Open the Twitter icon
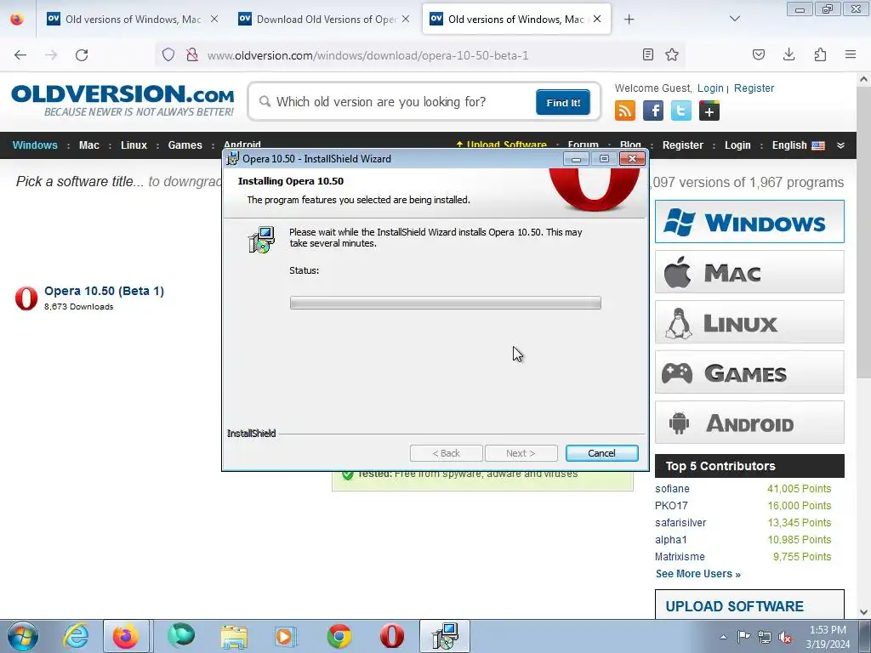 [681, 111]
